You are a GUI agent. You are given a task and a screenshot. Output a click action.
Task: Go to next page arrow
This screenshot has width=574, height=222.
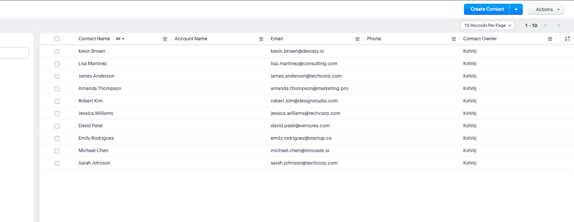pyautogui.click(x=559, y=26)
